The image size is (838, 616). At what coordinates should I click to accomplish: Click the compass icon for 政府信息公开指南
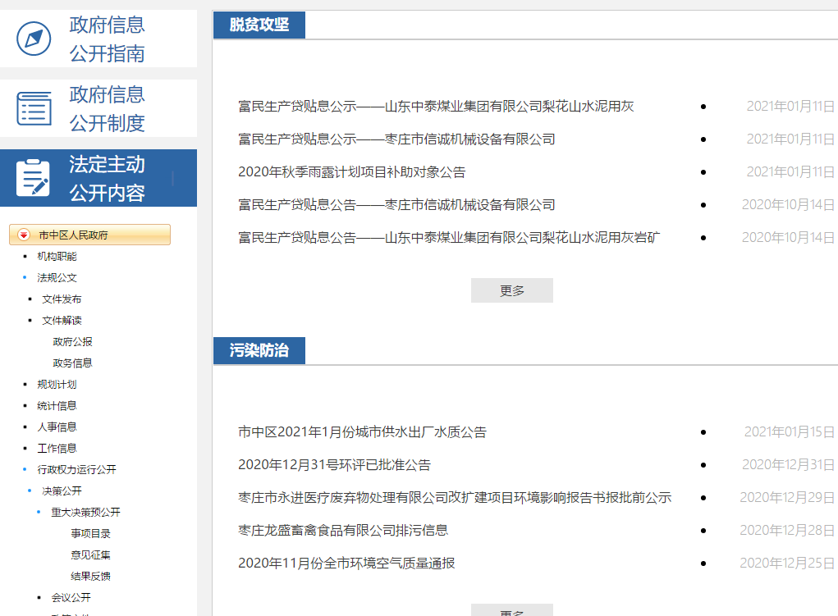[x=34, y=39]
